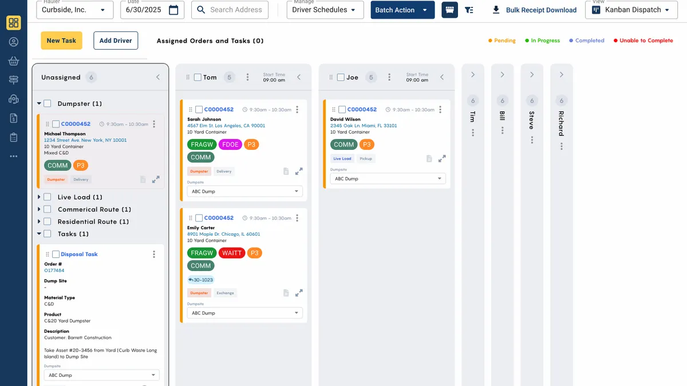Open the Kanban Dispatch view selector
The width and height of the screenshot is (687, 386).
[631, 10]
